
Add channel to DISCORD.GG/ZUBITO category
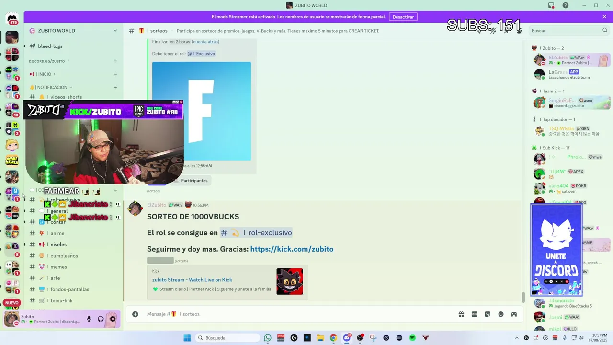(x=115, y=61)
